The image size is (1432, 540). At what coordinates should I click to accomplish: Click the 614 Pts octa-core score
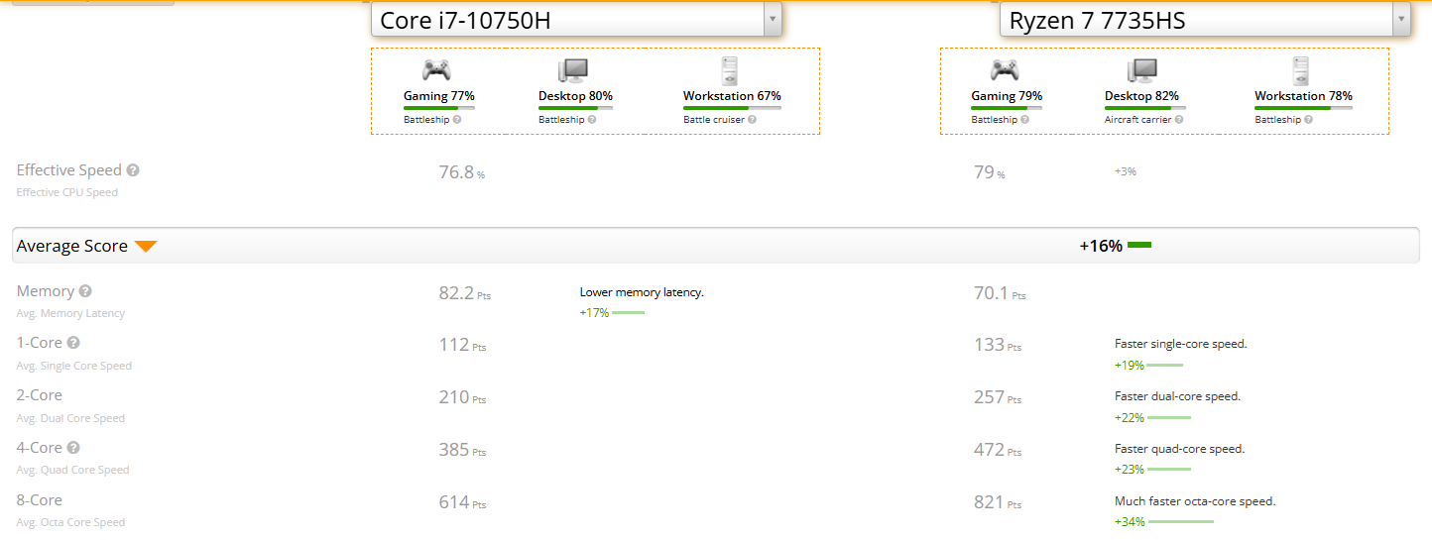(462, 502)
